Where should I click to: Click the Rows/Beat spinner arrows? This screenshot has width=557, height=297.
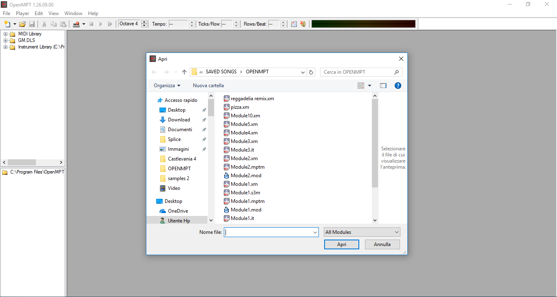[x=283, y=24]
